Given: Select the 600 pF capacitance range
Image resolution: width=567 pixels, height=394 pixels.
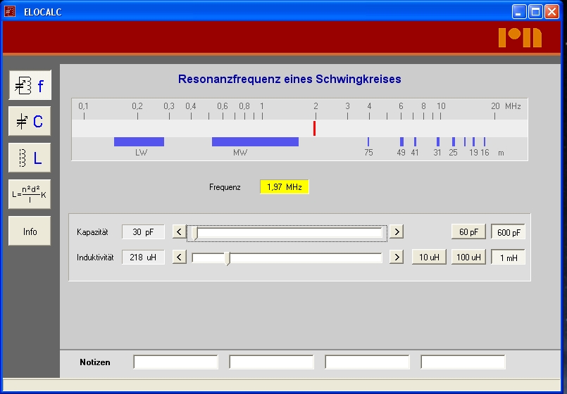Looking at the screenshot, I should (x=508, y=232).
